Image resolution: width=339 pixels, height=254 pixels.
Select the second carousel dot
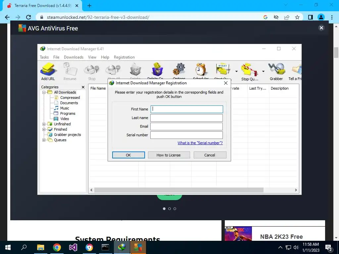click(x=169, y=209)
